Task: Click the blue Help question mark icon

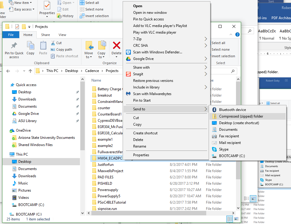Action: click(x=237, y=34)
